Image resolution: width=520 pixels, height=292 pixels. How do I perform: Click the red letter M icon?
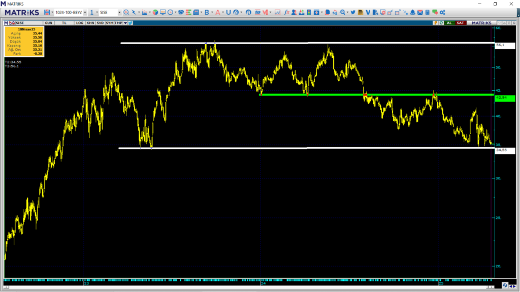tap(265, 12)
